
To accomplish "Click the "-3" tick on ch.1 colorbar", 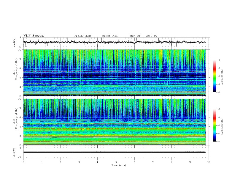I will (x=219, y=60).
